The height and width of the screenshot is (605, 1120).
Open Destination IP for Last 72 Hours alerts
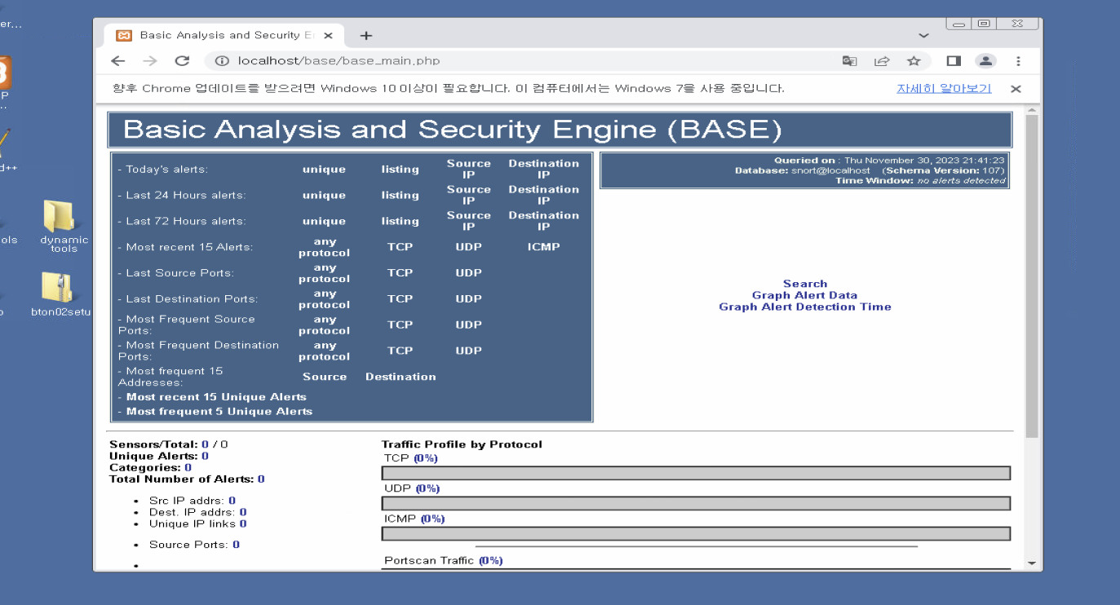(x=543, y=221)
